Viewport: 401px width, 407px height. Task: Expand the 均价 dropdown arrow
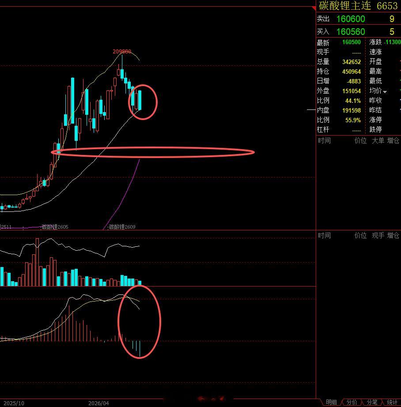point(385,92)
